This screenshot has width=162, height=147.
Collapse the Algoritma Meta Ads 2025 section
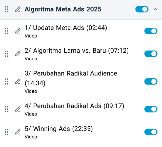[x=155, y=9]
